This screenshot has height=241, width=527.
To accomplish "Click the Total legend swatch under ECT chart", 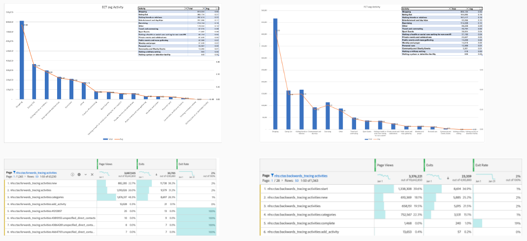I will click(x=105, y=139).
